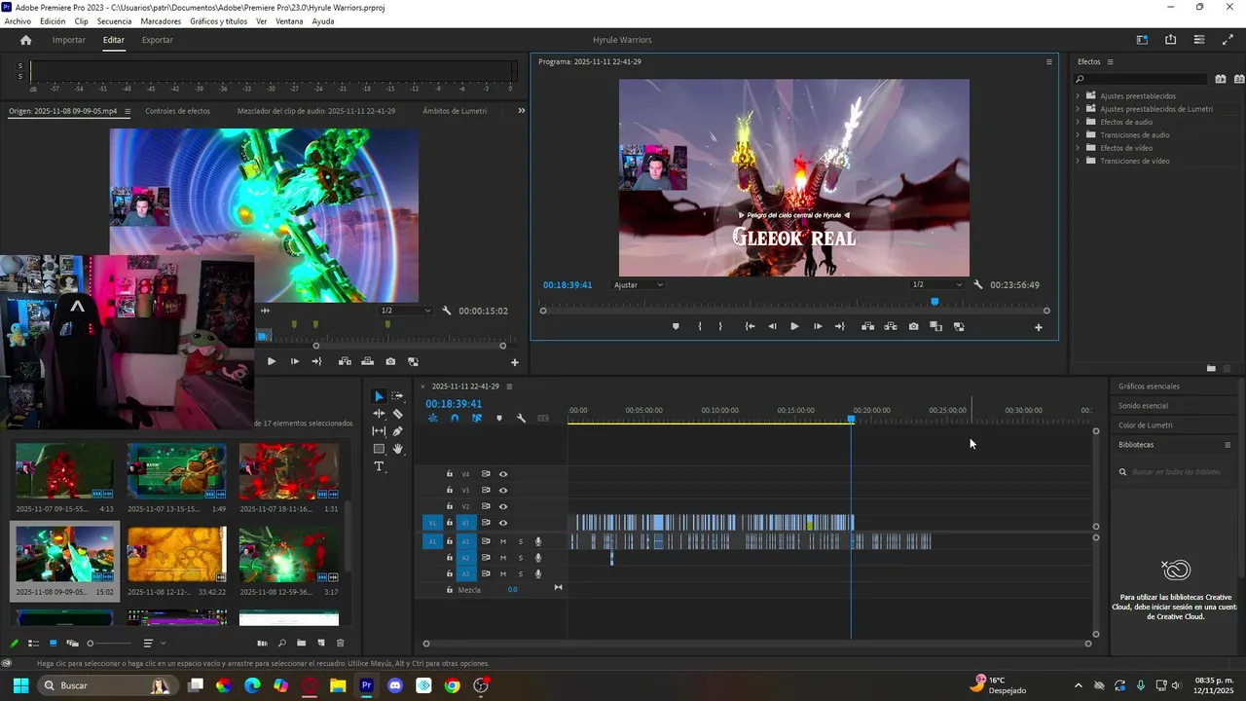Click the New Item icon in Project panel
Image resolution: width=1246 pixels, height=701 pixels.
(320, 644)
